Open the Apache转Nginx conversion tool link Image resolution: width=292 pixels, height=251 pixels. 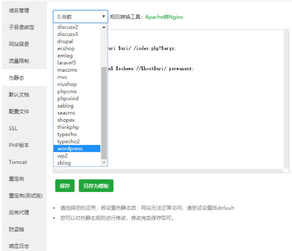coord(164,17)
